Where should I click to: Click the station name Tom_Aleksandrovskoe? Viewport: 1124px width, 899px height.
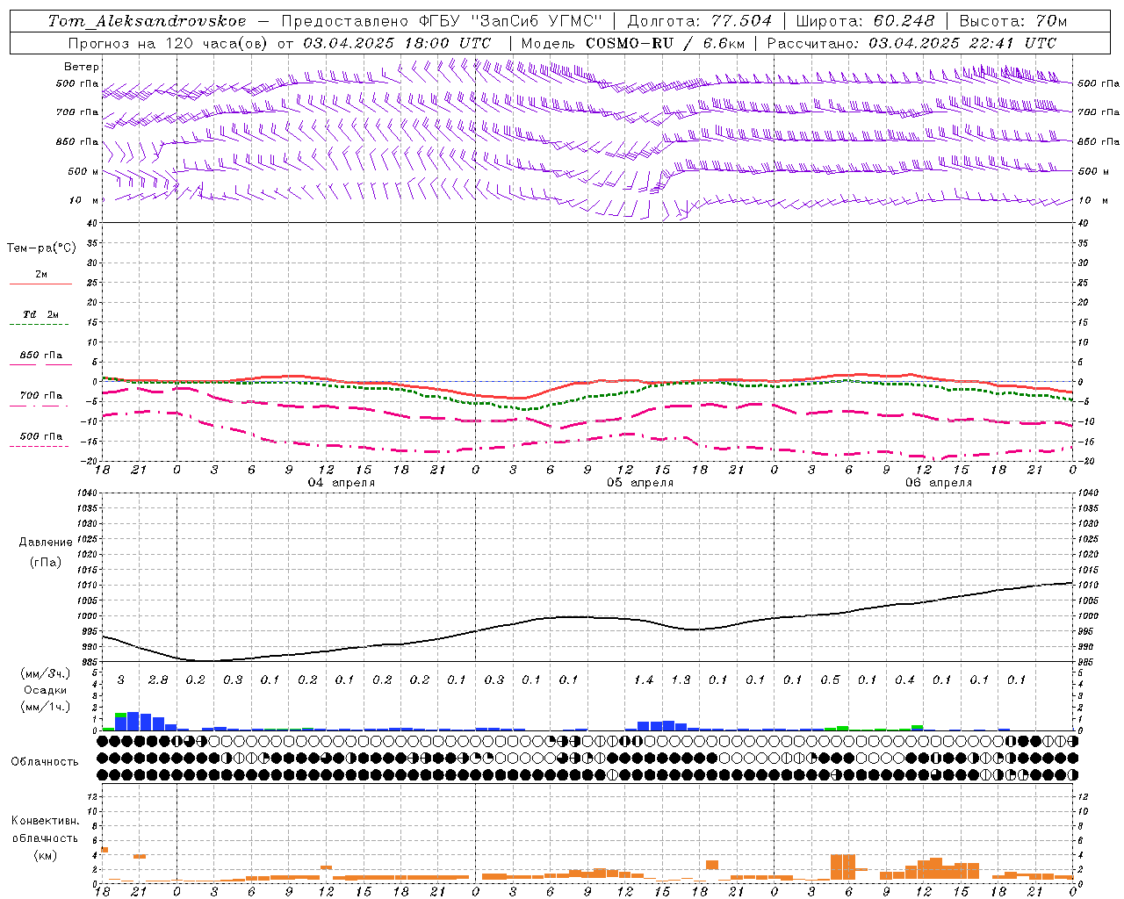click(148, 21)
